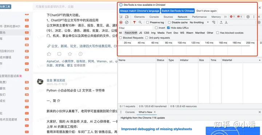Click the Status column header

click(x=162, y=60)
